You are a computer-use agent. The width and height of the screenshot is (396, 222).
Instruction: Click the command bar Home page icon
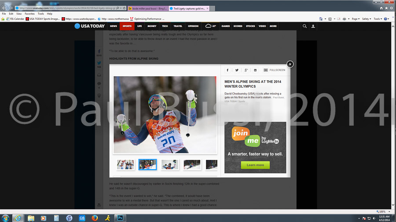click(x=321, y=19)
